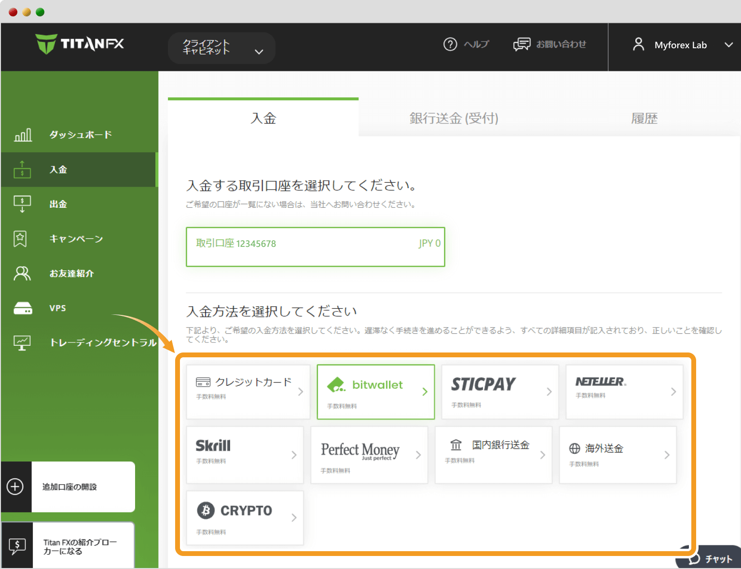
Task: Click the user profile icon
Action: coord(638,44)
